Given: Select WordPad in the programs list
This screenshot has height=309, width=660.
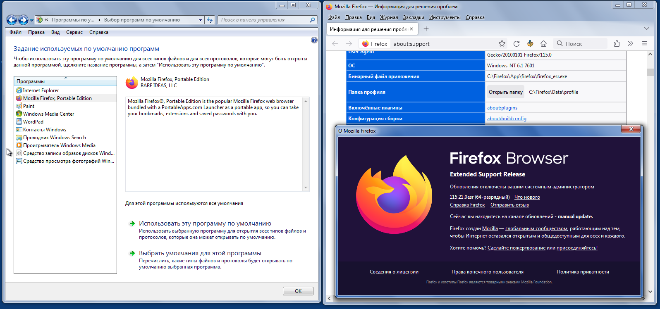Looking at the screenshot, I should pos(65,122).
